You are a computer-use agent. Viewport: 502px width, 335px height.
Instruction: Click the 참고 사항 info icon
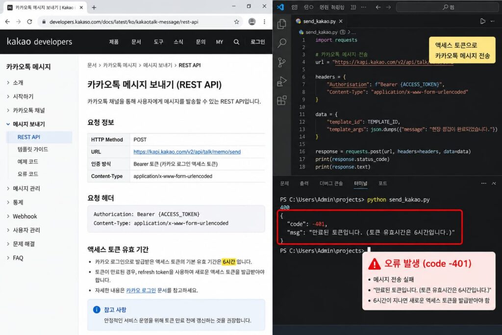97,309
